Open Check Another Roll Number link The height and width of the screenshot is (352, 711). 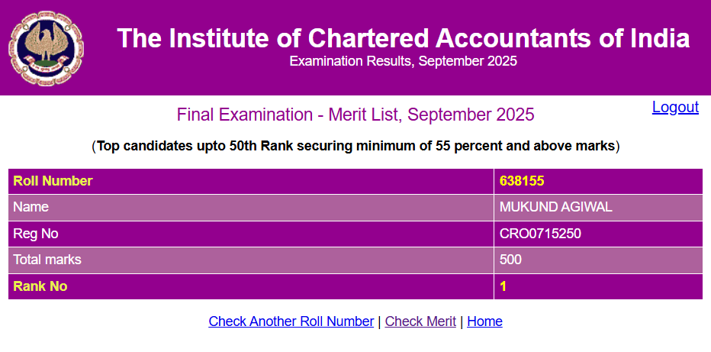(291, 321)
